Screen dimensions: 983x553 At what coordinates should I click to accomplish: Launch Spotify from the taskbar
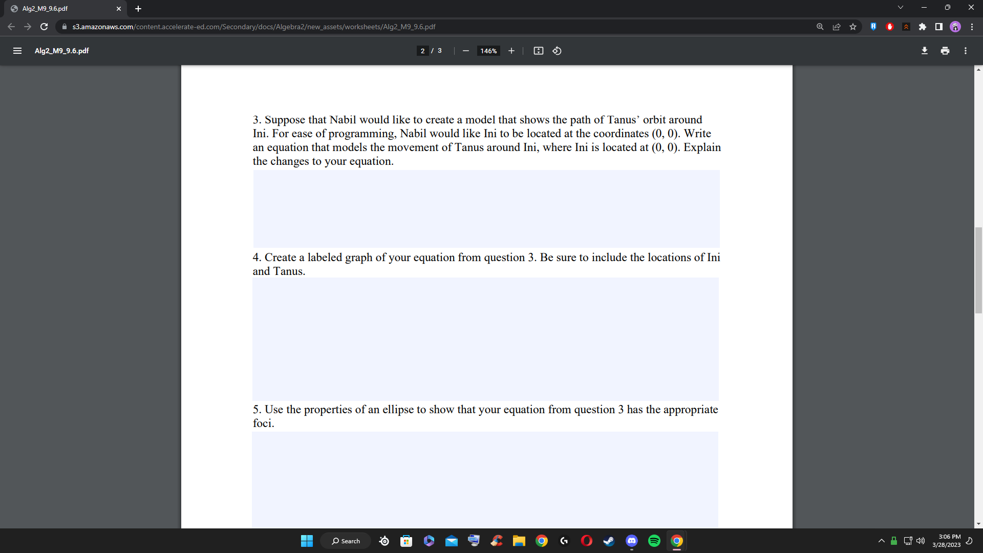tap(654, 541)
